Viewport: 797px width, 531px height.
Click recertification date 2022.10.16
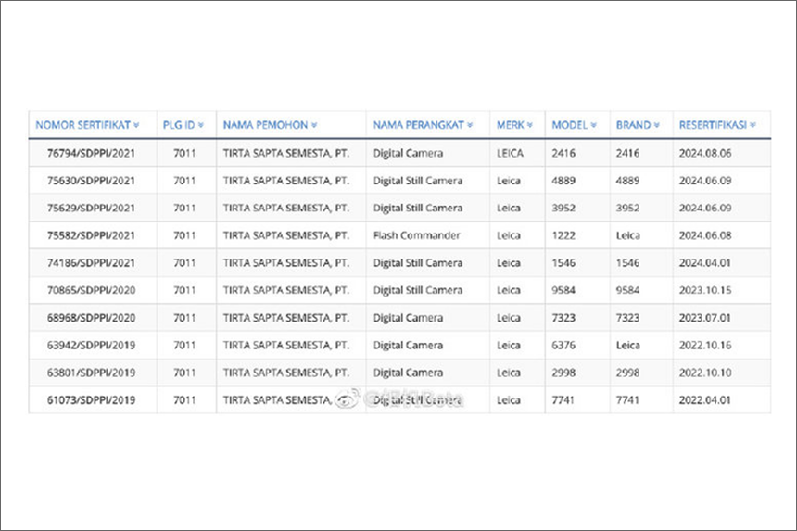click(x=705, y=345)
